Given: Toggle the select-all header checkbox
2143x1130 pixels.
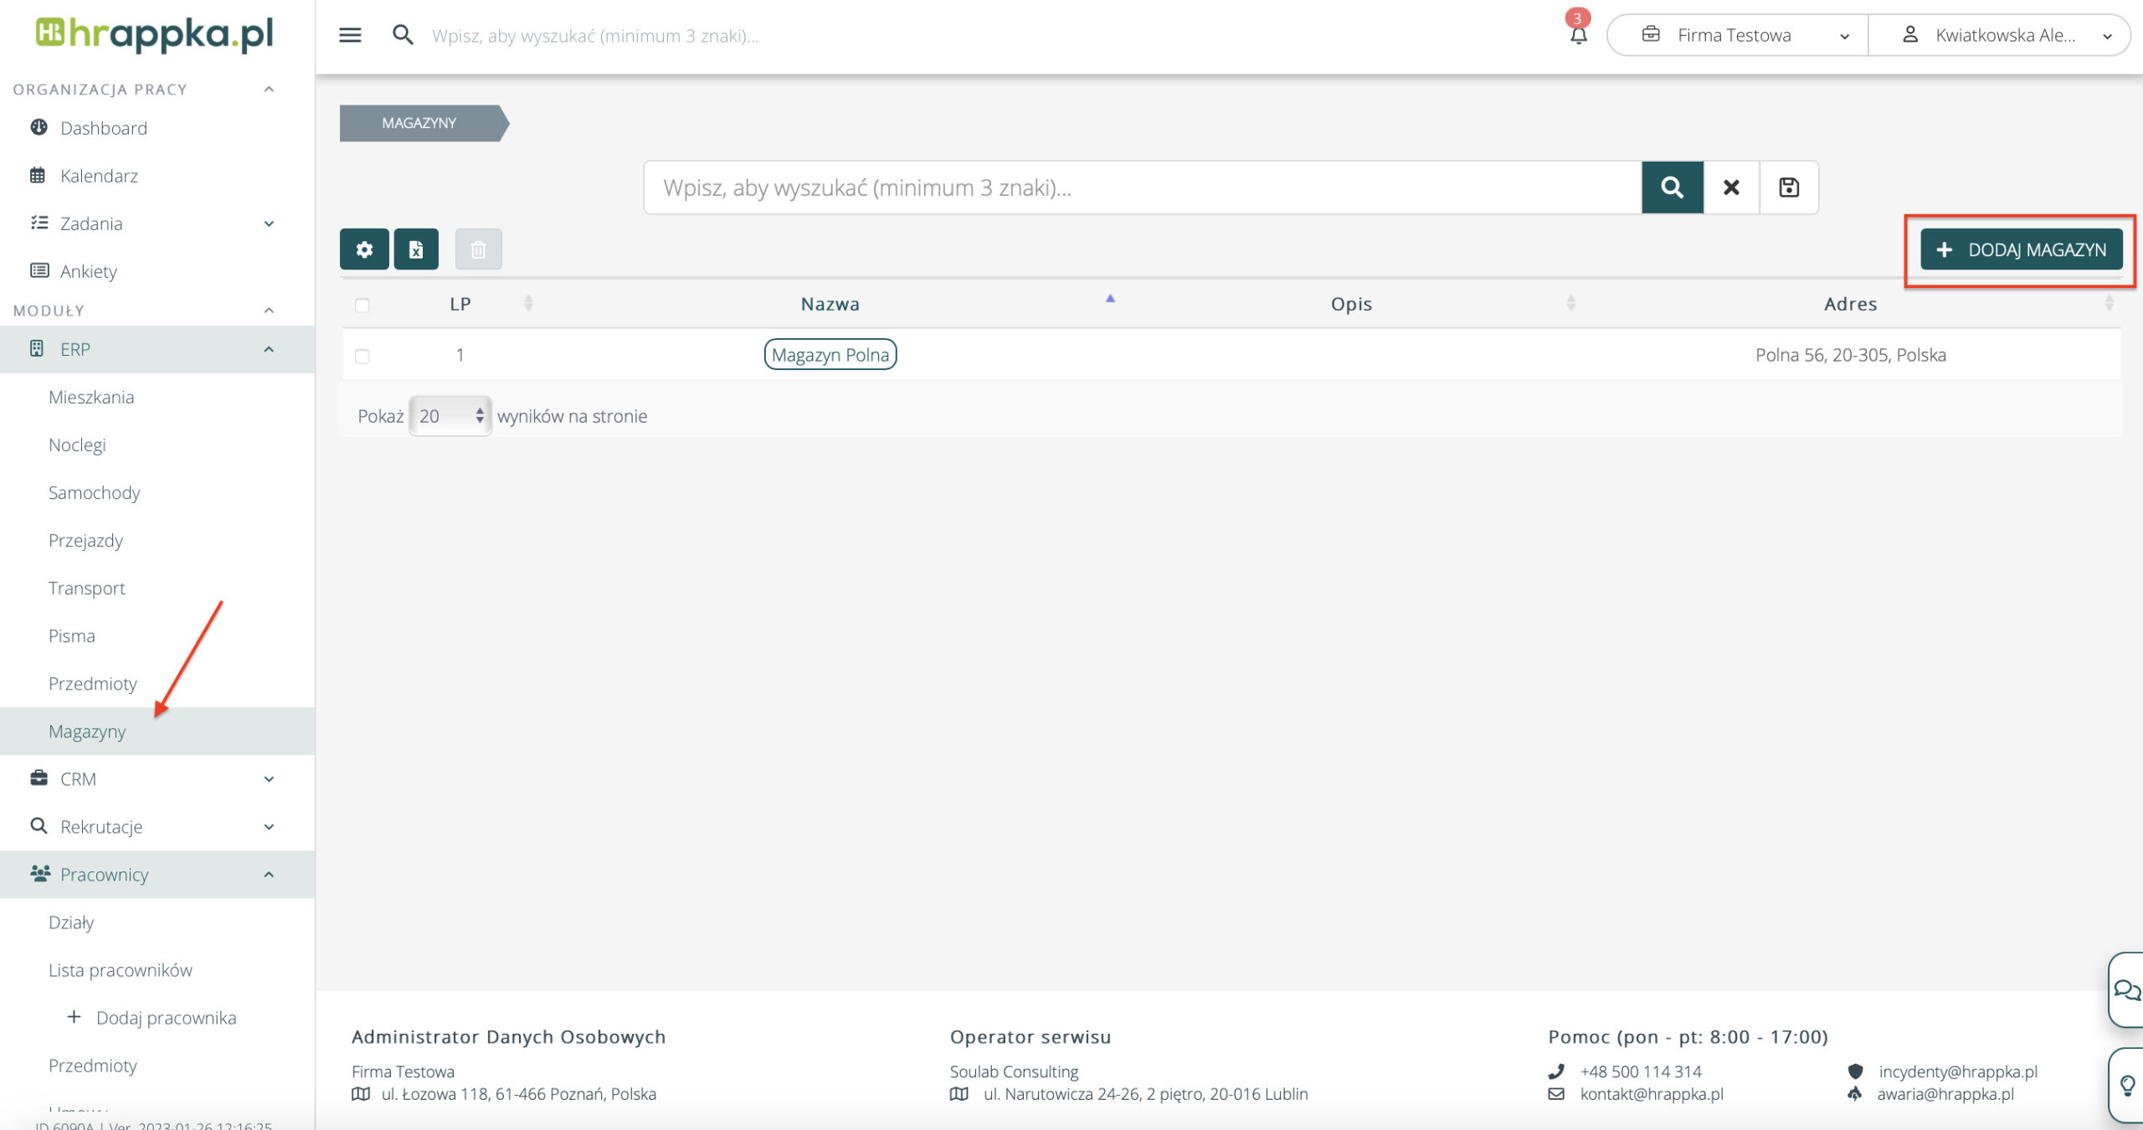Looking at the screenshot, I should pos(362,306).
